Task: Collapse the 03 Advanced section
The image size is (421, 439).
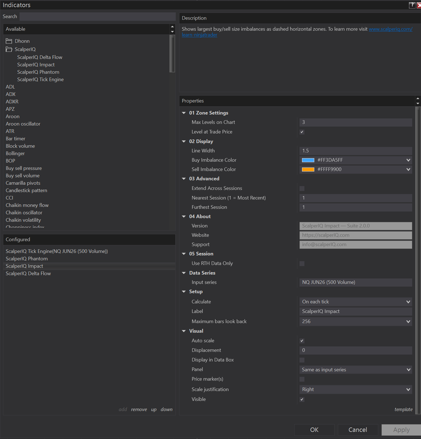Action: click(x=184, y=179)
